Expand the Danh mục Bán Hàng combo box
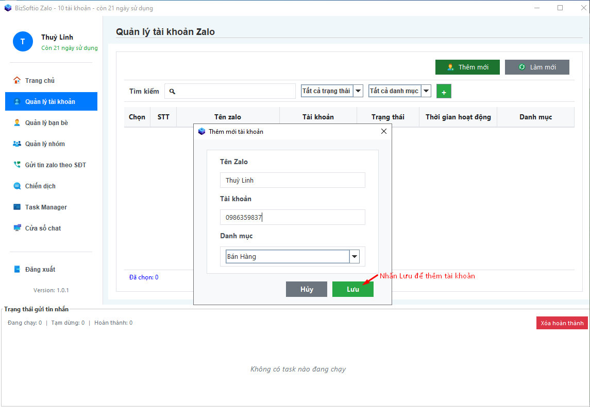This screenshot has height=407, width=590. pyautogui.click(x=354, y=256)
